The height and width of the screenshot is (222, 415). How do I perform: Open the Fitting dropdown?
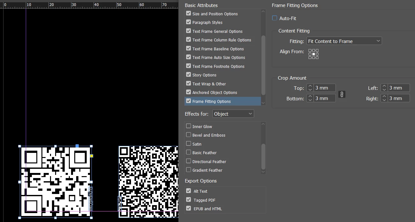pyautogui.click(x=344, y=41)
